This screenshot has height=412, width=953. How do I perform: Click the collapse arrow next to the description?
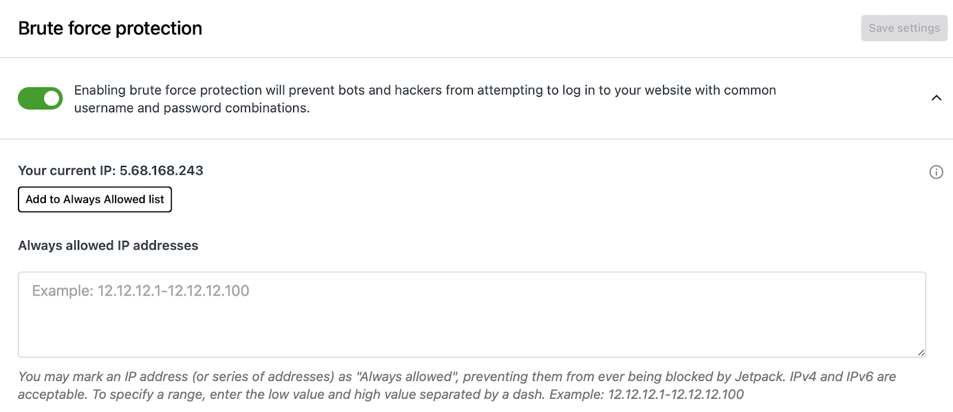(936, 98)
